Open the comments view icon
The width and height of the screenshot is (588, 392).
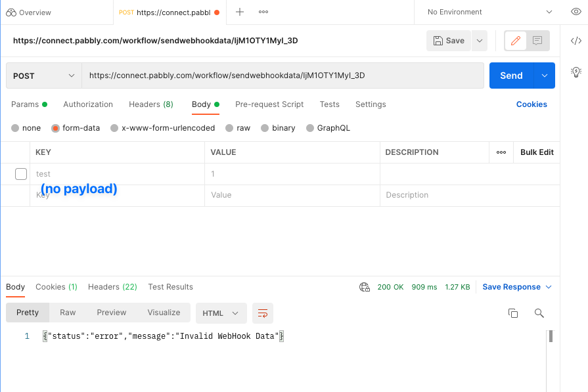point(537,41)
